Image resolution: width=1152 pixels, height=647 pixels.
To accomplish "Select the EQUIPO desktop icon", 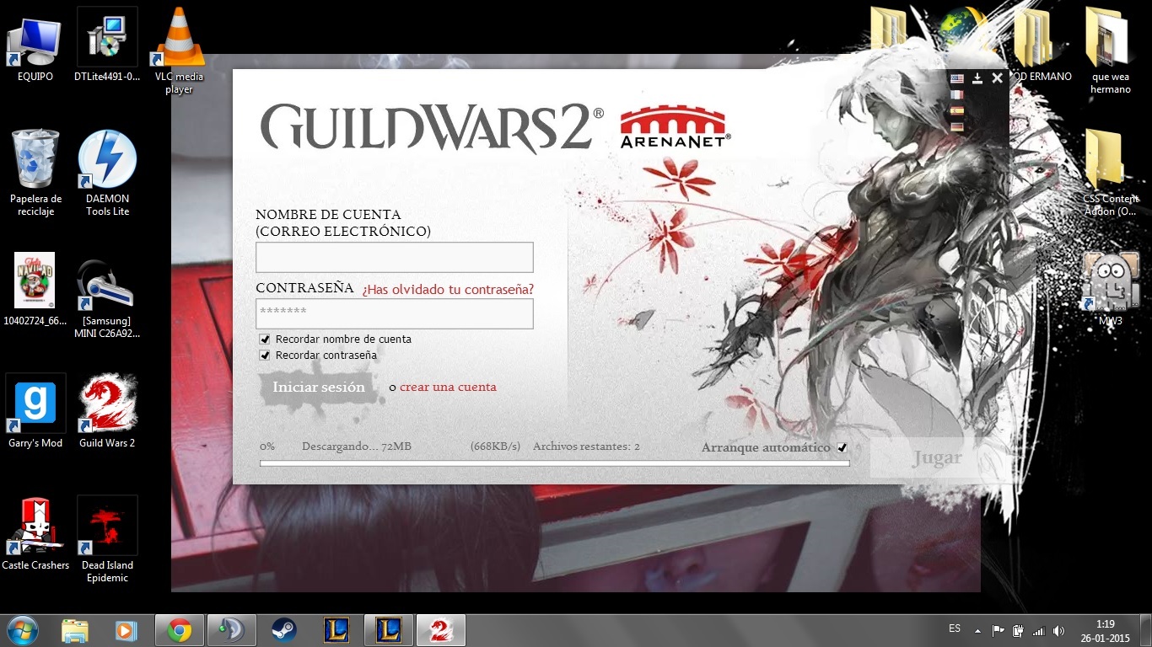I will pos(35,48).
